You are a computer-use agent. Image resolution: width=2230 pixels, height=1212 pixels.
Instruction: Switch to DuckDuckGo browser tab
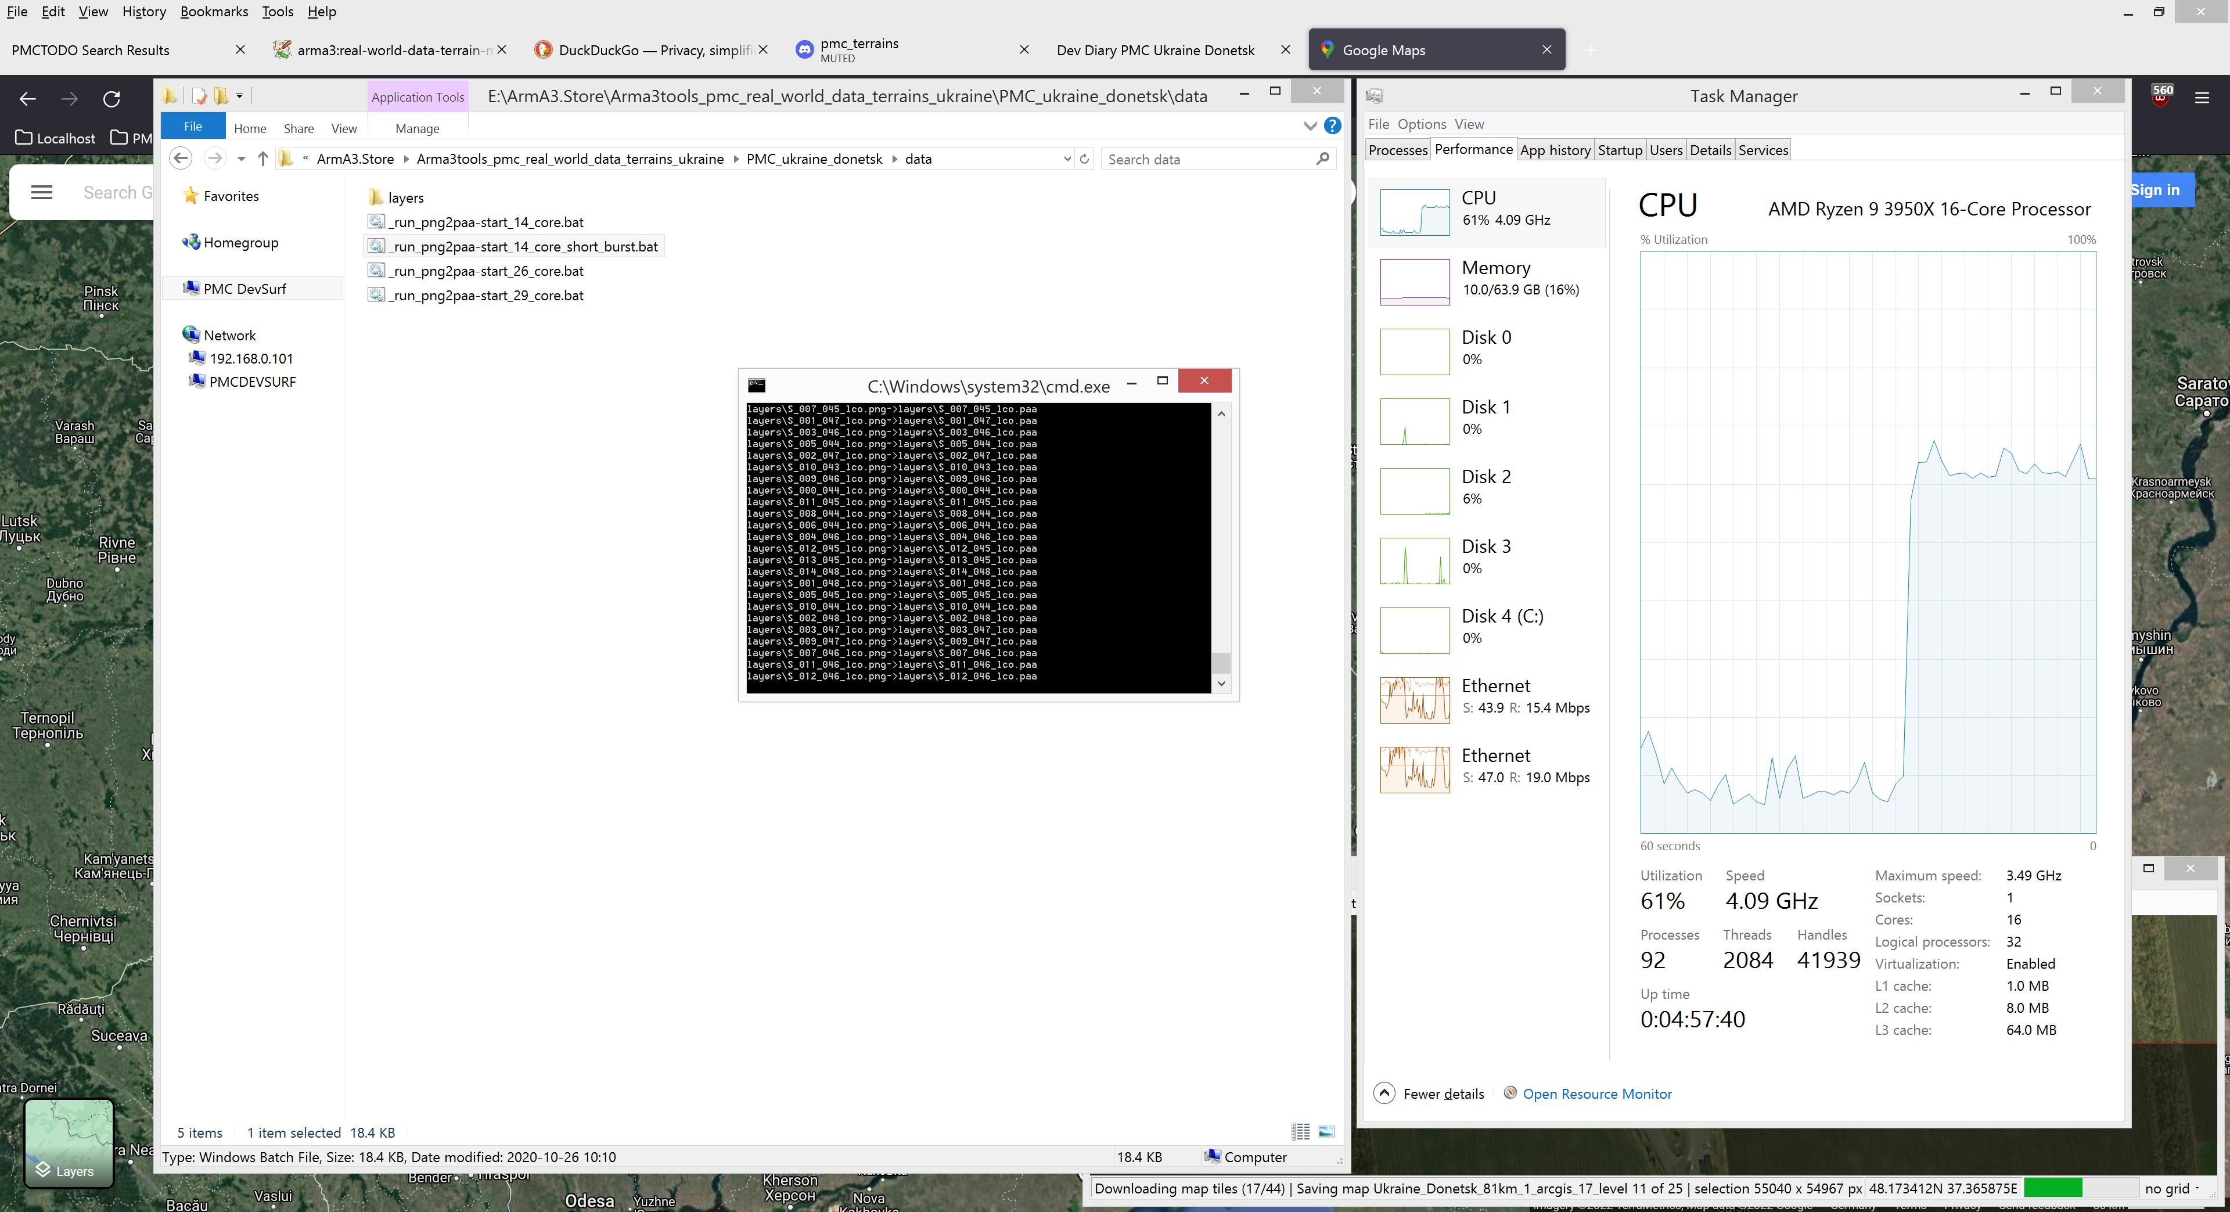click(x=654, y=50)
